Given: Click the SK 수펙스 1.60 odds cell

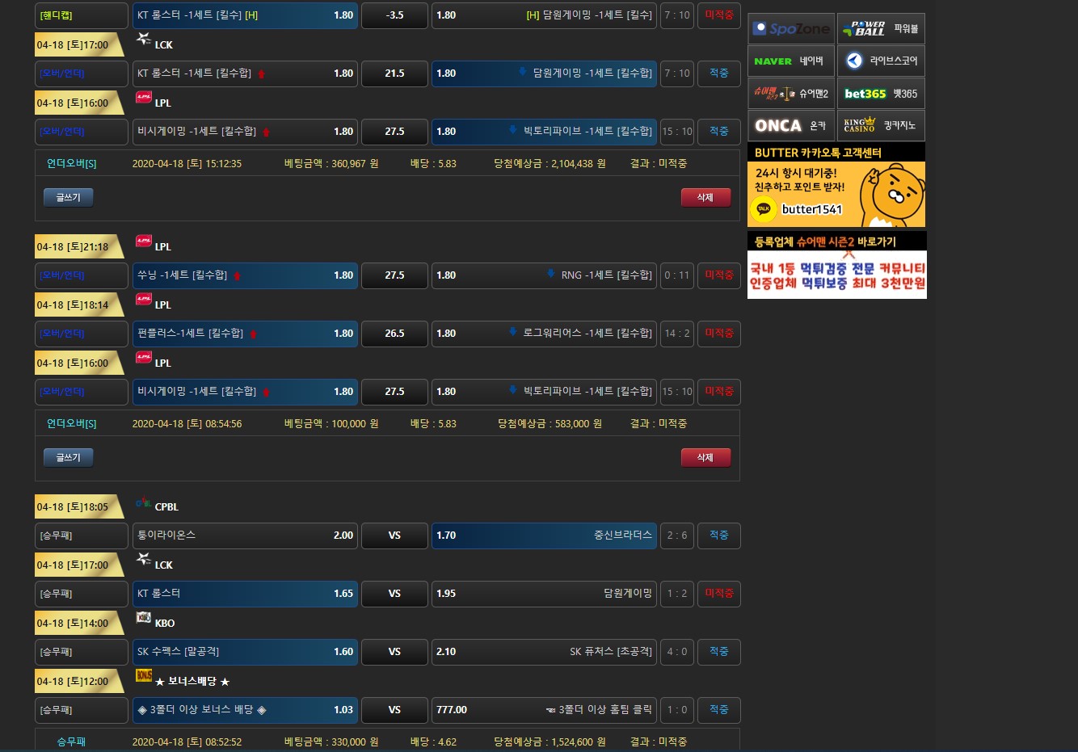Looking at the screenshot, I should click(245, 652).
